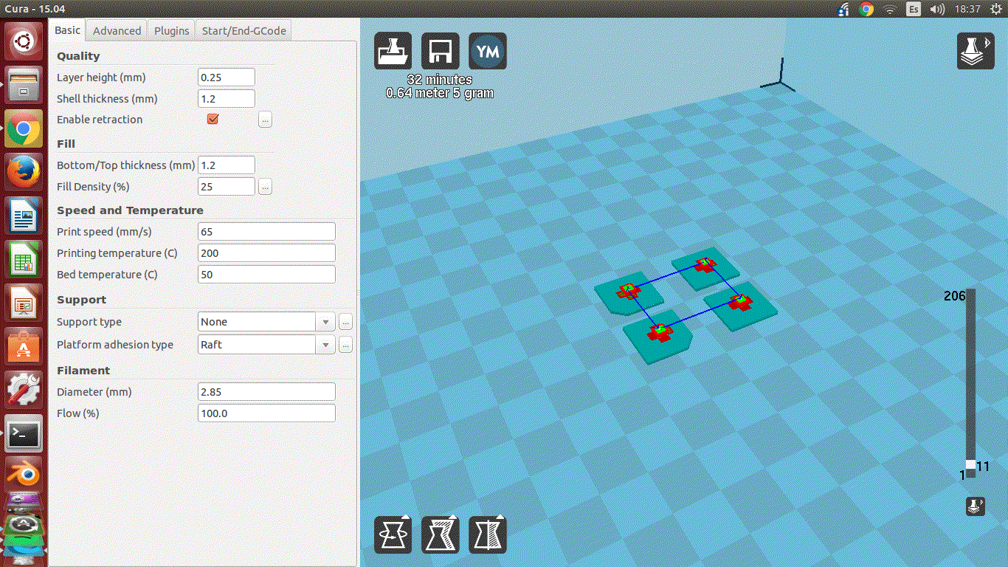Click the YM YouMagine share icon
Viewport: 1008px width, 567px height.
(x=488, y=51)
